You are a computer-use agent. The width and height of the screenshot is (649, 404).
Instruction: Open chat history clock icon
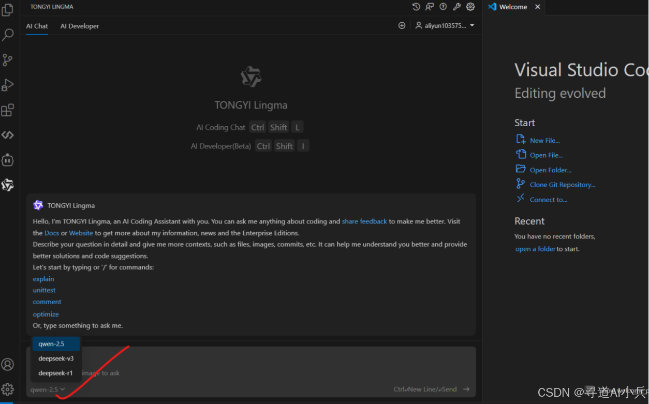tap(416, 7)
